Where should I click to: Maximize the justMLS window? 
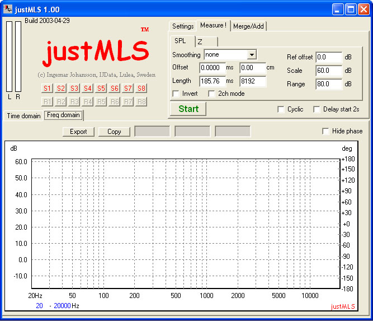(x=351, y=10)
